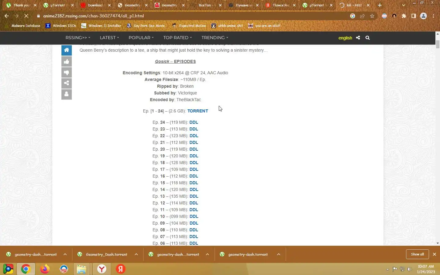Image resolution: width=440 pixels, height=275 pixels.
Task: Click the page vertical scrollbar thumb
Action: coord(438,44)
